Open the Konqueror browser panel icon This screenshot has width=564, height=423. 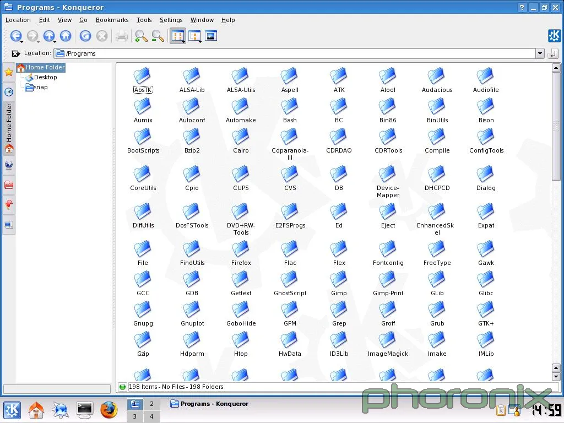coord(61,410)
